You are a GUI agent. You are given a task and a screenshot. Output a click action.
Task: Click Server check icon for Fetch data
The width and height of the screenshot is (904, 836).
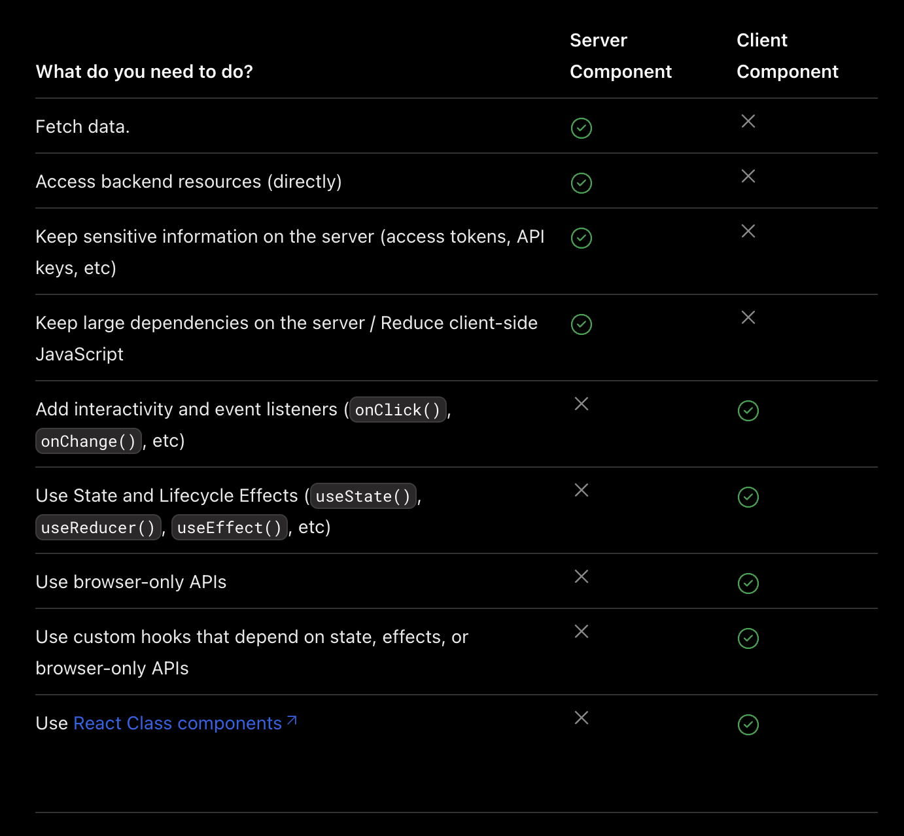tap(581, 128)
